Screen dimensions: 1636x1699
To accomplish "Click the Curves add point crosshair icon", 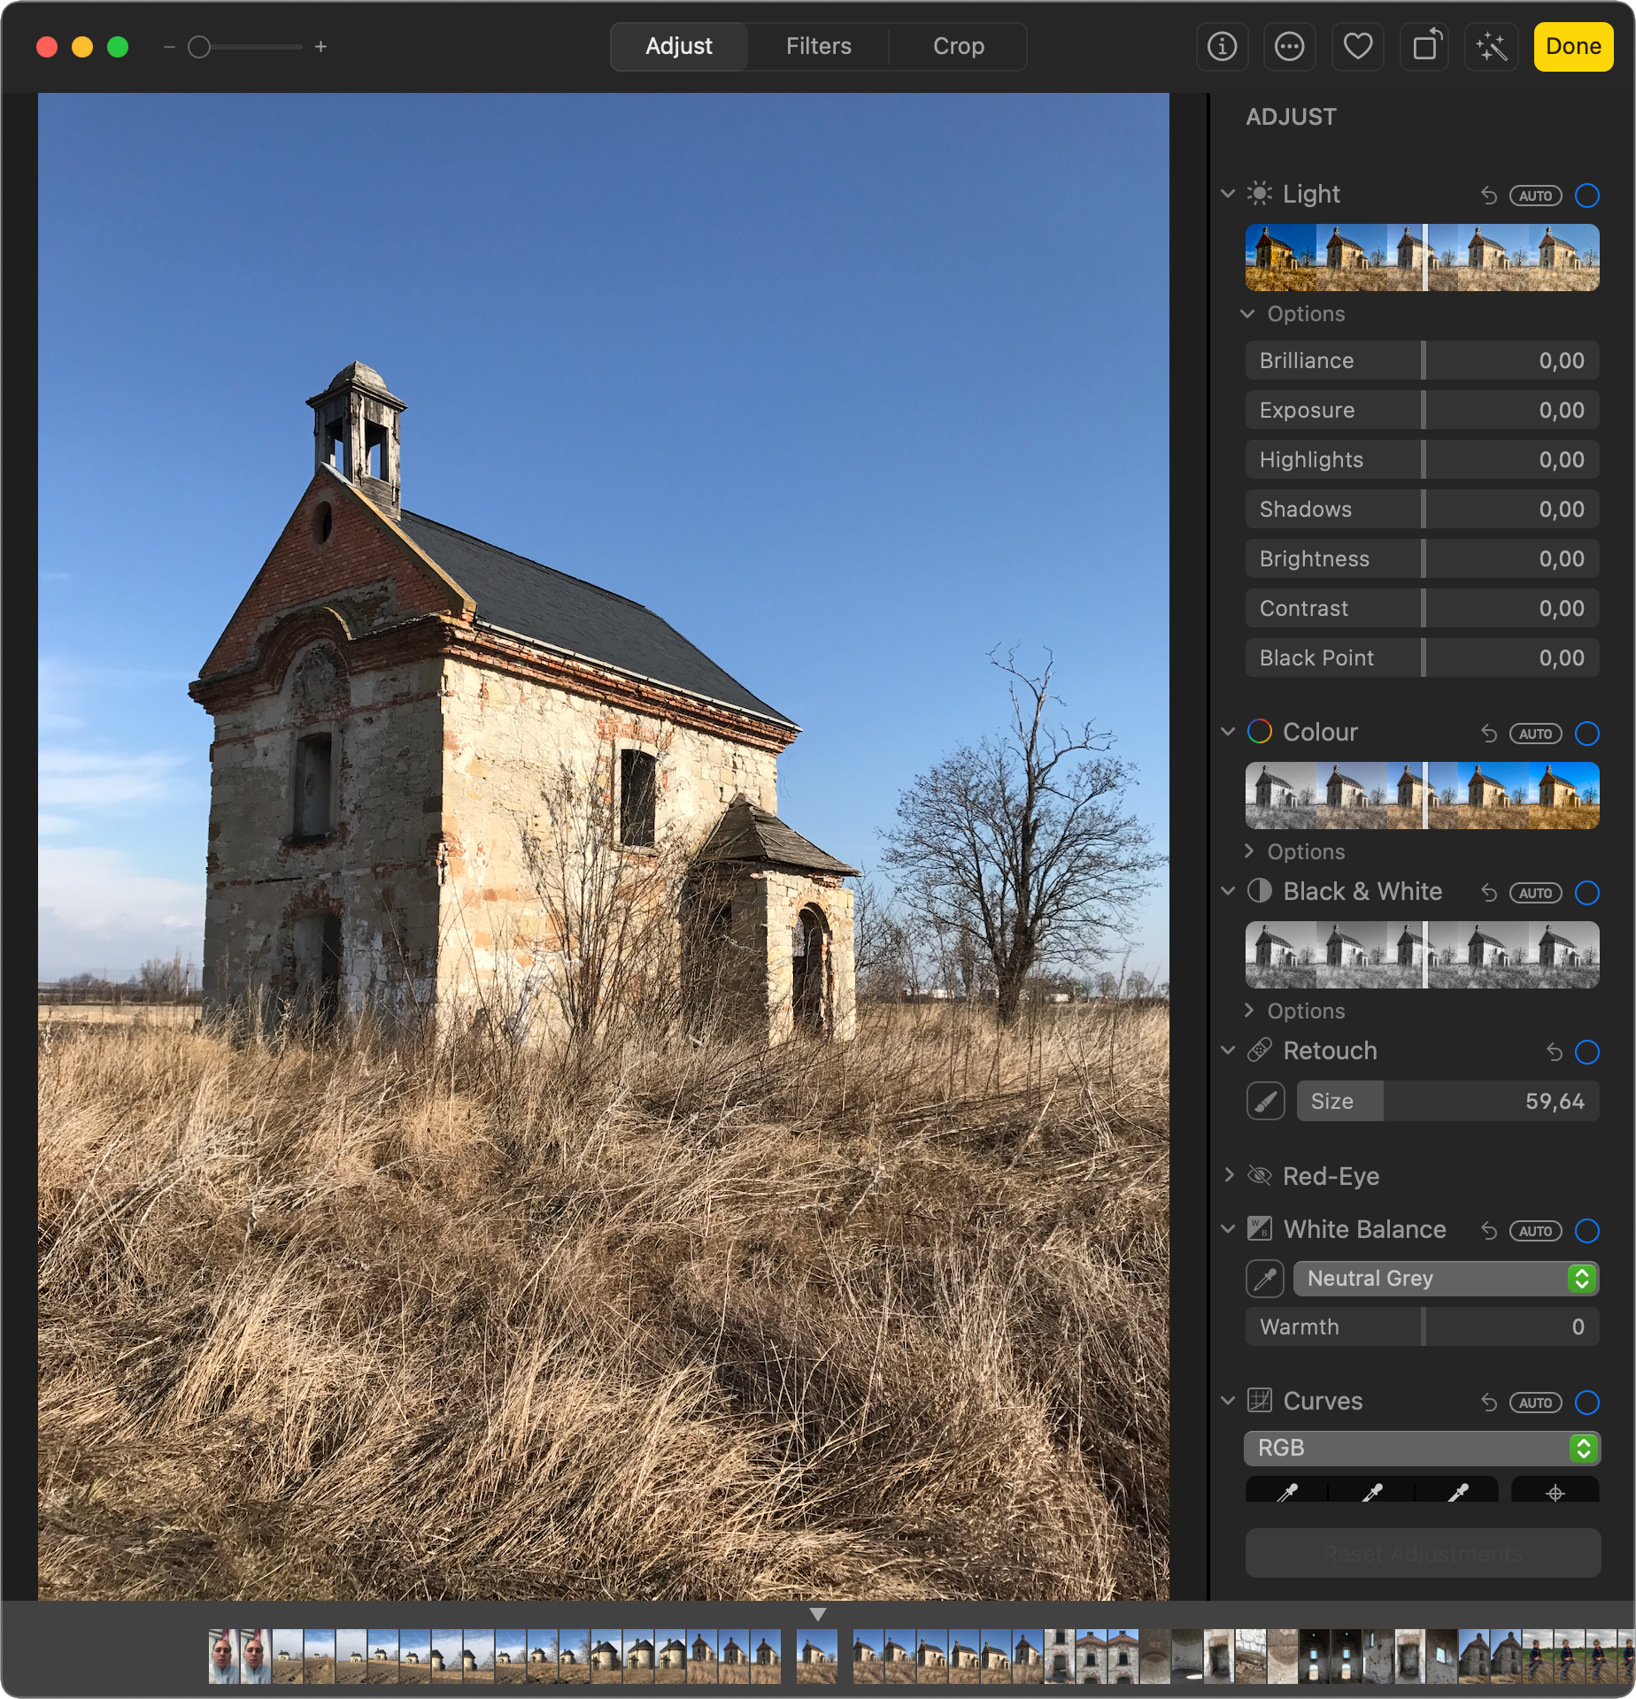I will pos(1555,1493).
